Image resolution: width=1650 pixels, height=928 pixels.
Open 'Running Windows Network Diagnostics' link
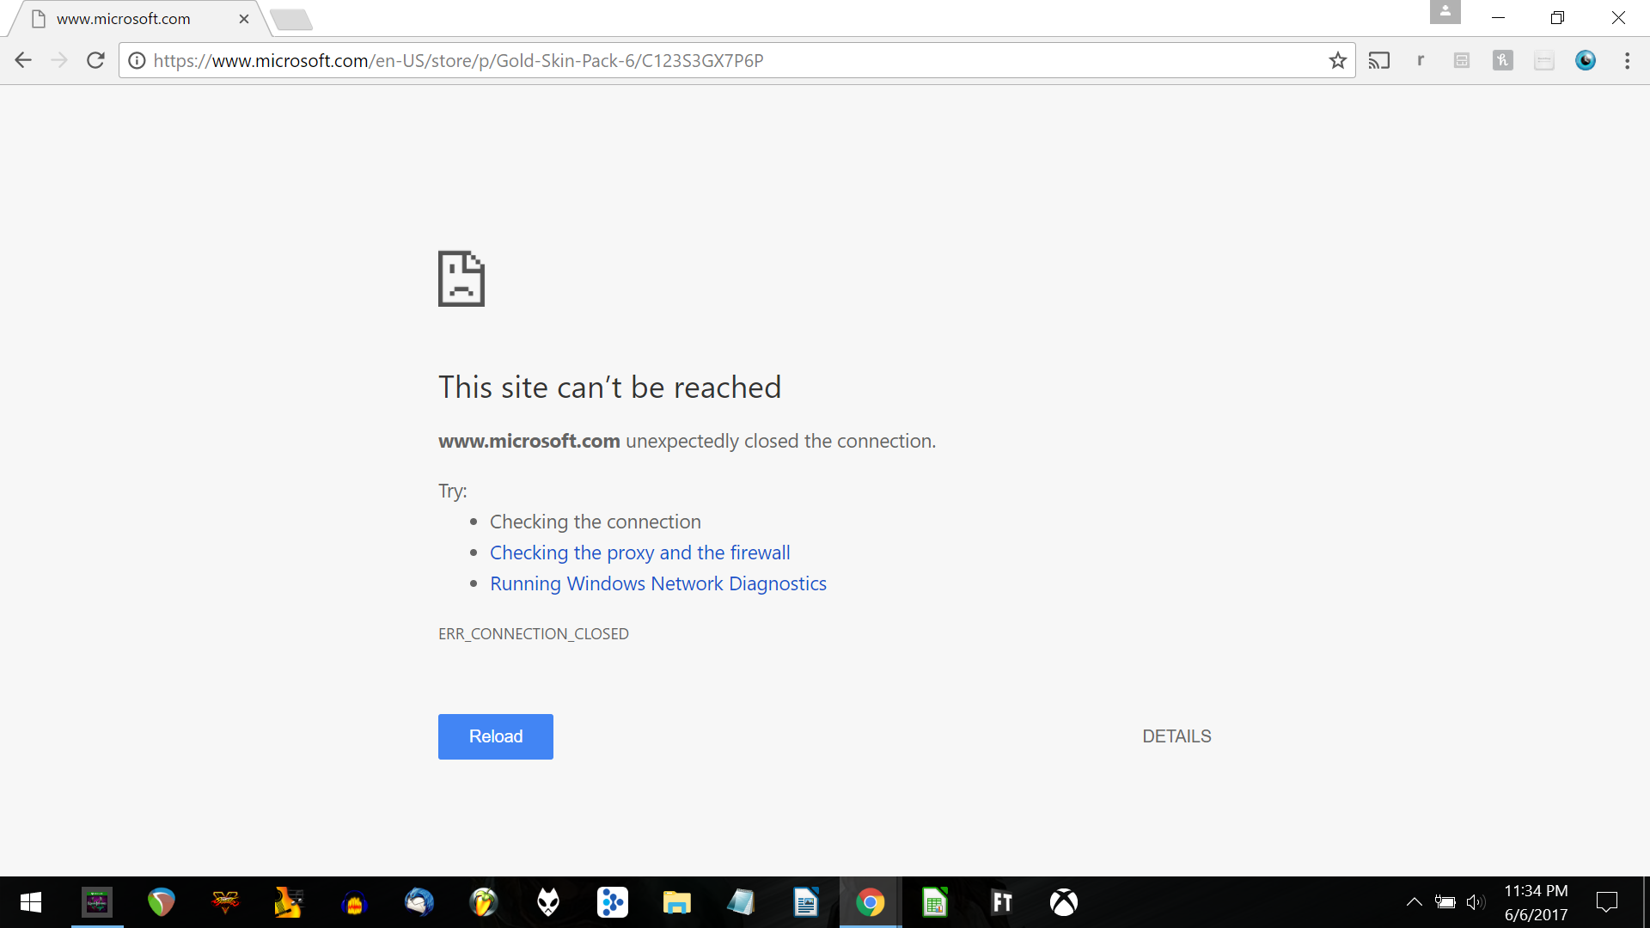coord(658,583)
